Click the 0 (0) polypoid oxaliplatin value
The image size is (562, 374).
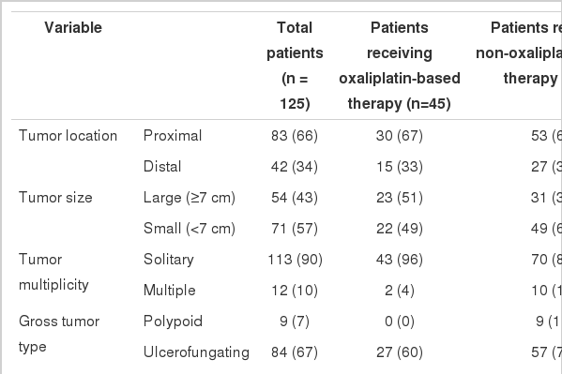click(x=400, y=322)
